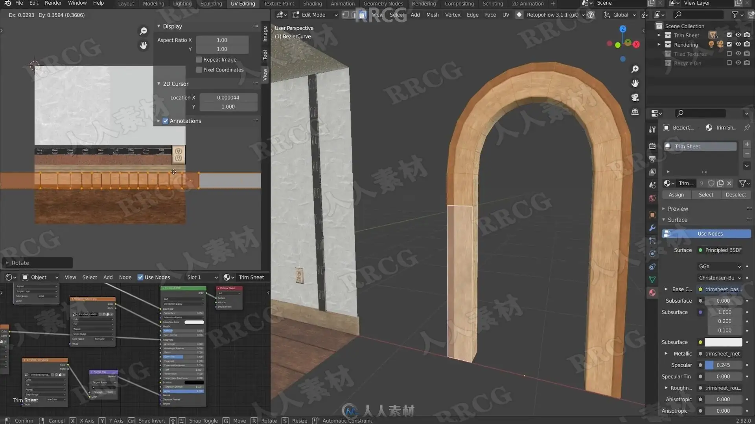Screen dimensions: 755x424
Task: Open the GGX distribution dropdown
Action: point(720,267)
